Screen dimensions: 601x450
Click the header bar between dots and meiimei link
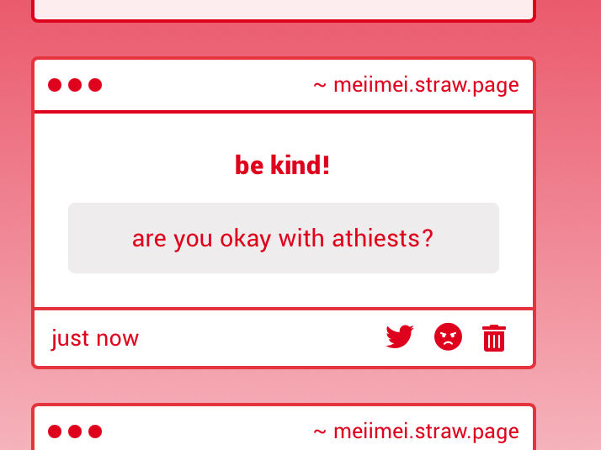207,85
